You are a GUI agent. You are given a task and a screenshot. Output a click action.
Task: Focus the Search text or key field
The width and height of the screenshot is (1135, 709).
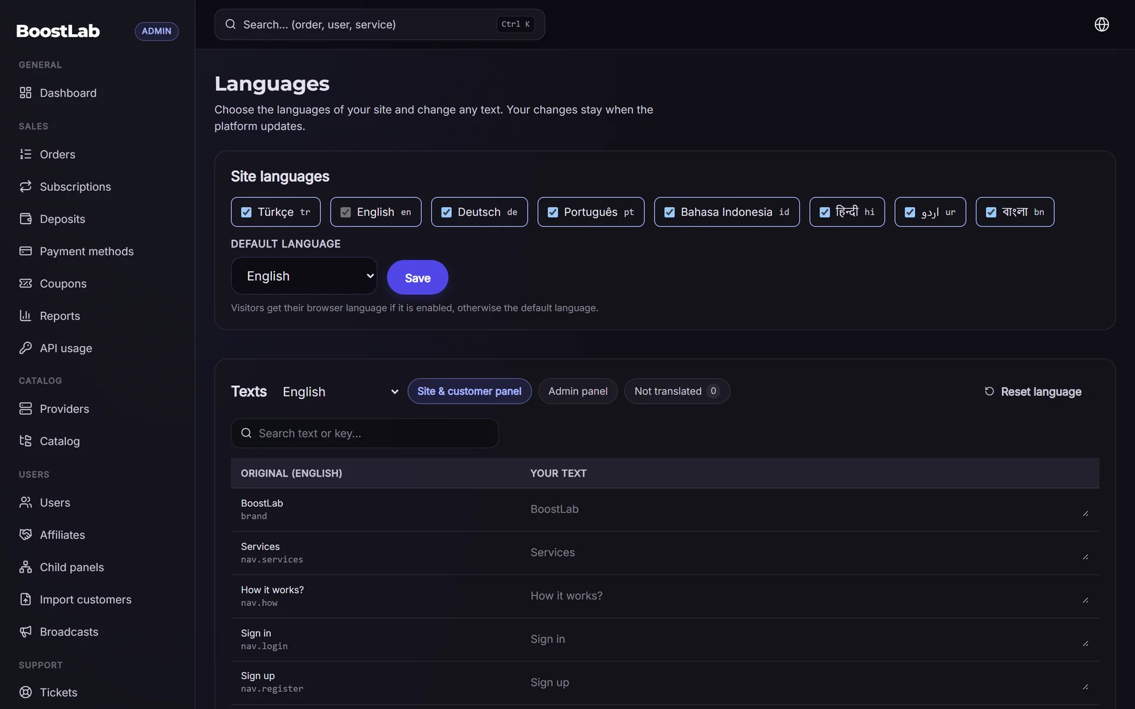point(365,433)
